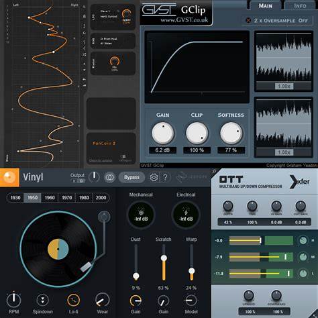Adjust the Vinyl Output knob

coord(94,176)
